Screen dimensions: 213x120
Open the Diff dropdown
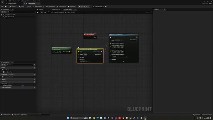coord(21,7)
